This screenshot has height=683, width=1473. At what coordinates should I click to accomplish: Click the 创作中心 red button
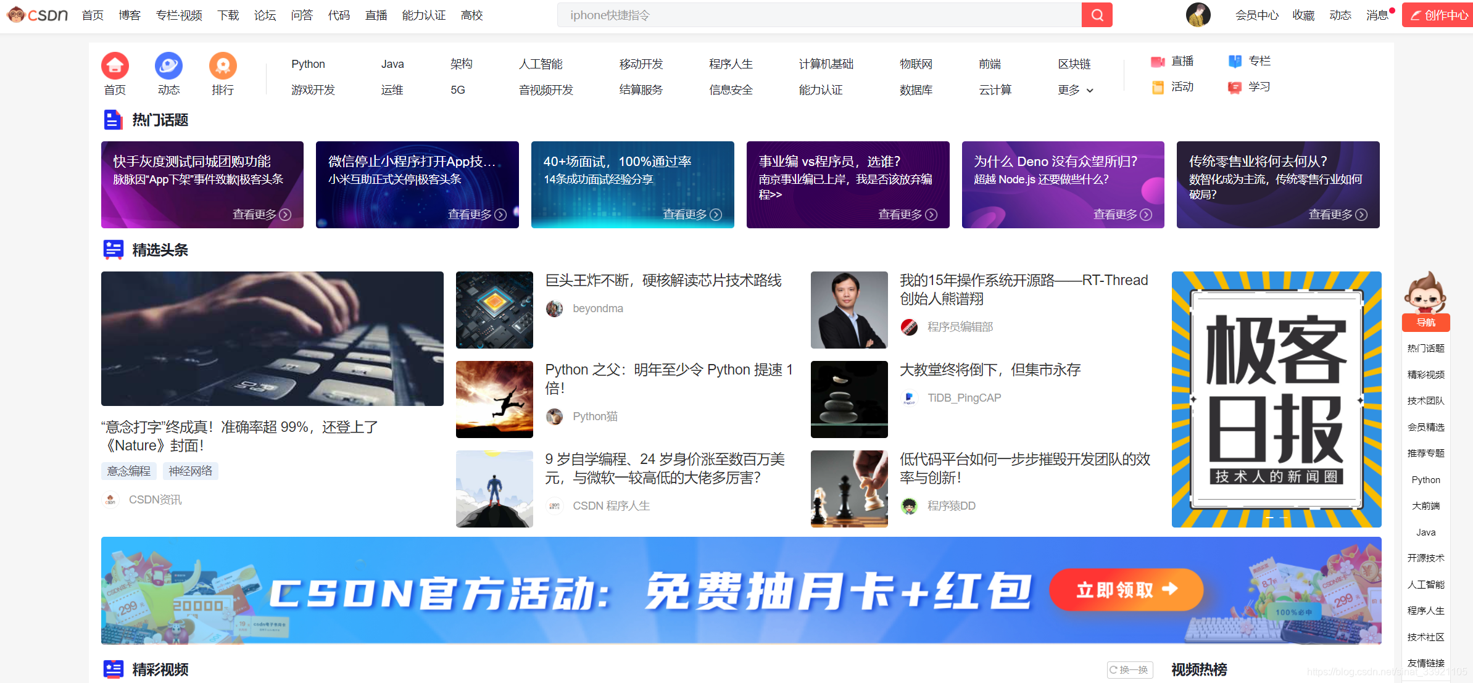[1438, 15]
